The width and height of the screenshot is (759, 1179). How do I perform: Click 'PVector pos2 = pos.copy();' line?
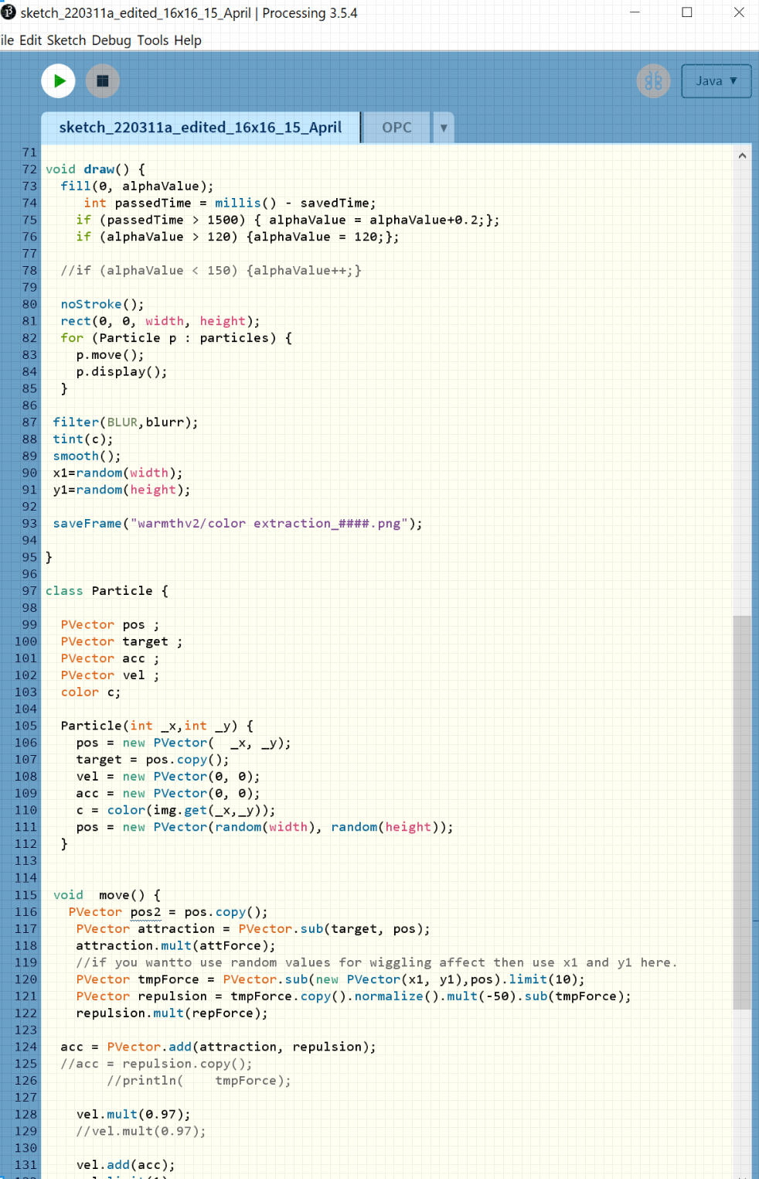(168, 913)
